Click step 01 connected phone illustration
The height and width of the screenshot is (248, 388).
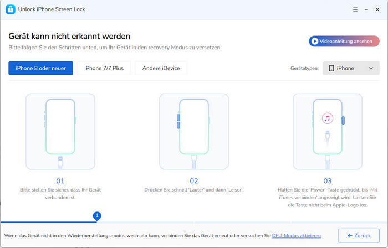coord(60,131)
